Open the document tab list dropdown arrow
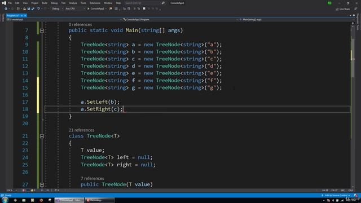This screenshot has width=361, height=203. pos(350,15)
